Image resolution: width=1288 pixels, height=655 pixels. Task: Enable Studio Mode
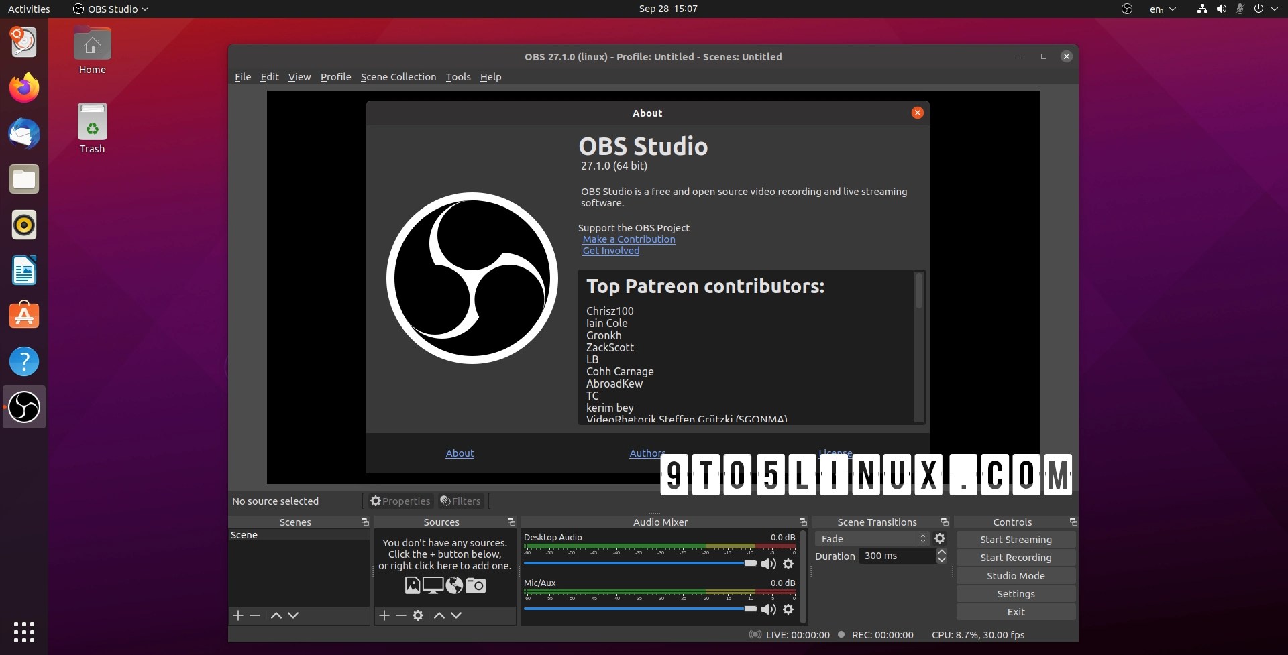1016,575
